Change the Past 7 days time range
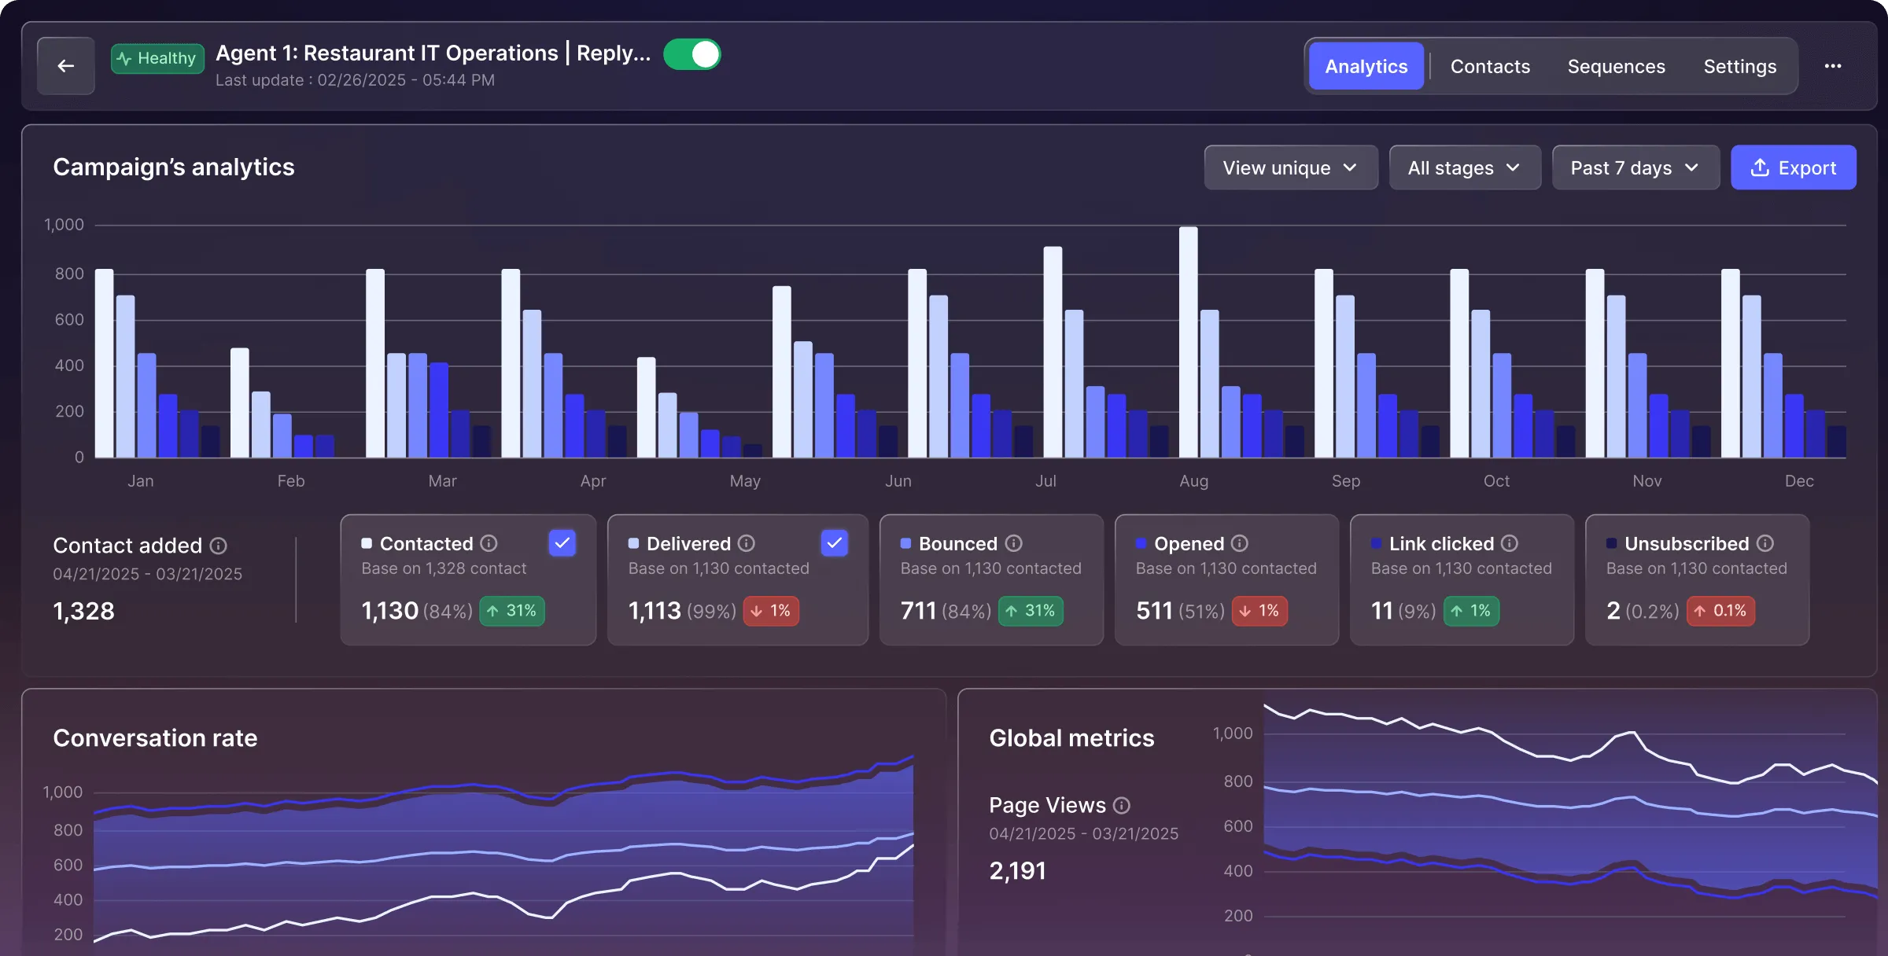Image resolution: width=1888 pixels, height=956 pixels. [x=1635, y=167]
